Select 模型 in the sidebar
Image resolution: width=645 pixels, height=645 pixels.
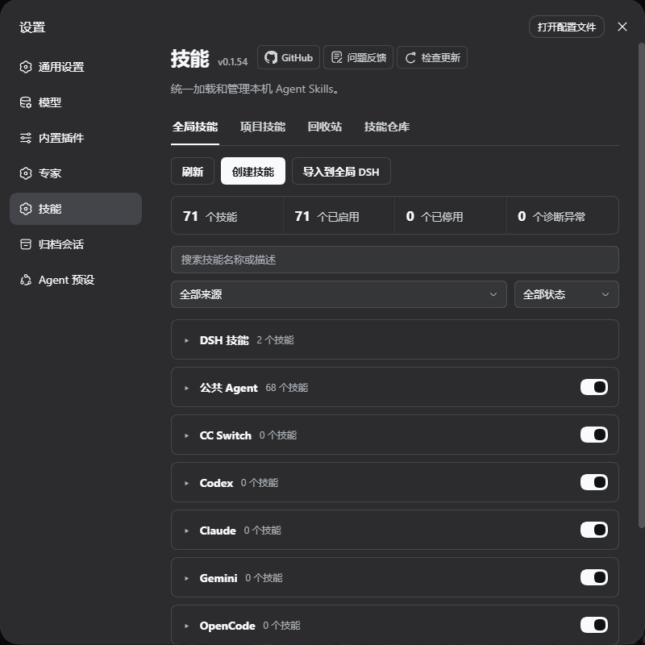pyautogui.click(x=76, y=102)
